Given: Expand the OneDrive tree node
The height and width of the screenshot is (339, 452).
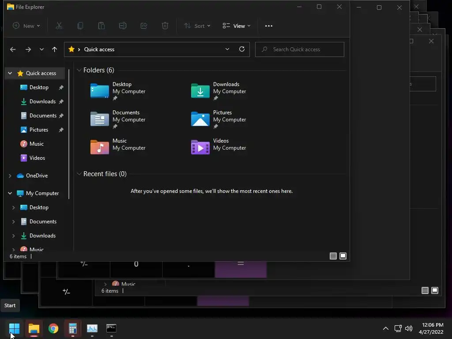Looking at the screenshot, I should tap(10, 176).
